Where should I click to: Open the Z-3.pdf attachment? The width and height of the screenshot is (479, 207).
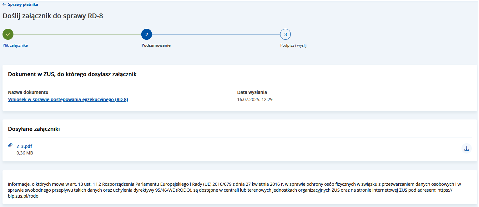pyautogui.click(x=24, y=146)
